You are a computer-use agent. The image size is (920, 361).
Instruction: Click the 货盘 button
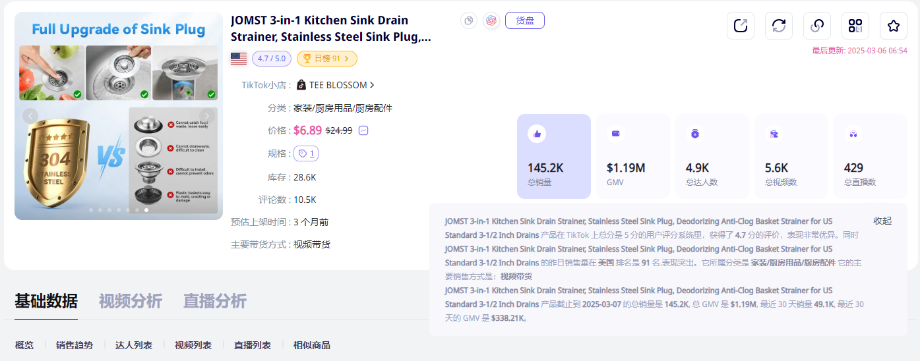click(x=525, y=20)
